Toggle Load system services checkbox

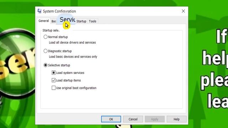(53, 73)
